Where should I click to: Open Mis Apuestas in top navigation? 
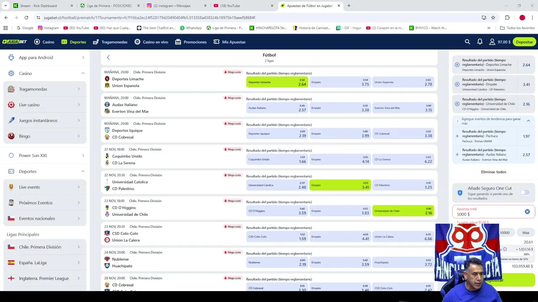(x=229, y=42)
